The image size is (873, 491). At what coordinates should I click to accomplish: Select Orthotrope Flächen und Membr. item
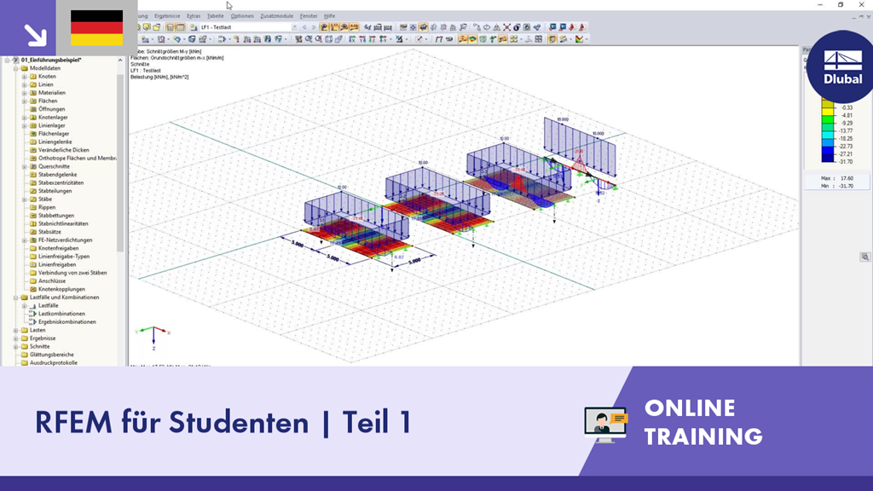[x=77, y=158]
